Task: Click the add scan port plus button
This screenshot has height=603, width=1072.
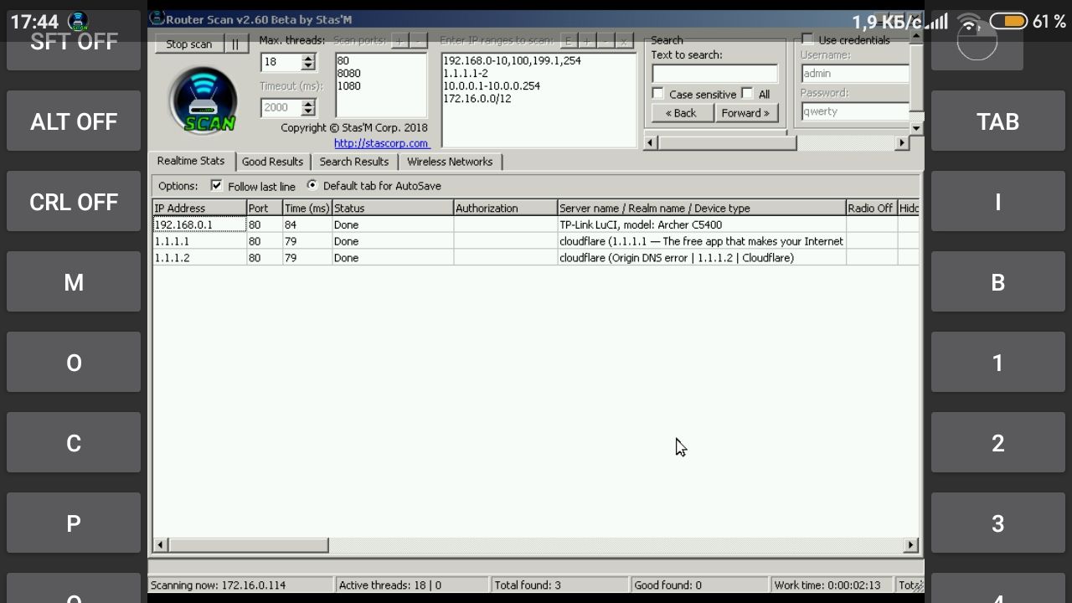Action: pyautogui.click(x=399, y=40)
